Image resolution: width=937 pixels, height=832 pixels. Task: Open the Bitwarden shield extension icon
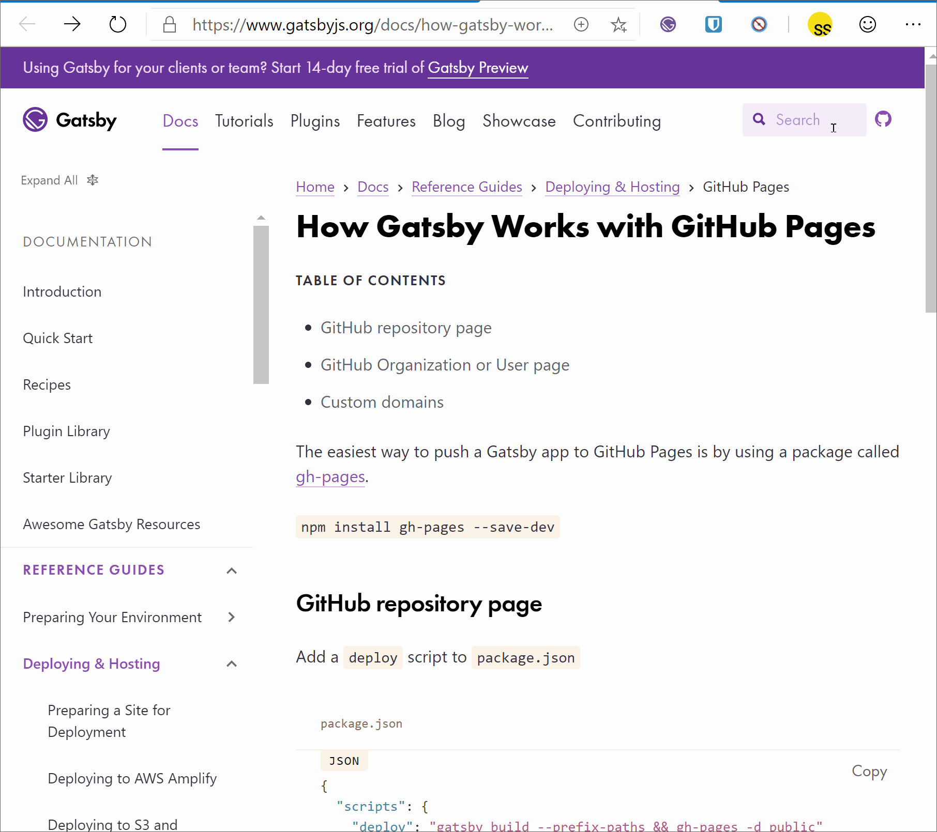coord(714,24)
